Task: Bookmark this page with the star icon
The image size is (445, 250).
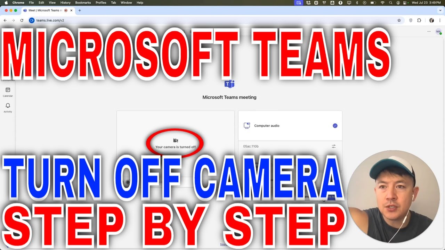Action: click(399, 20)
